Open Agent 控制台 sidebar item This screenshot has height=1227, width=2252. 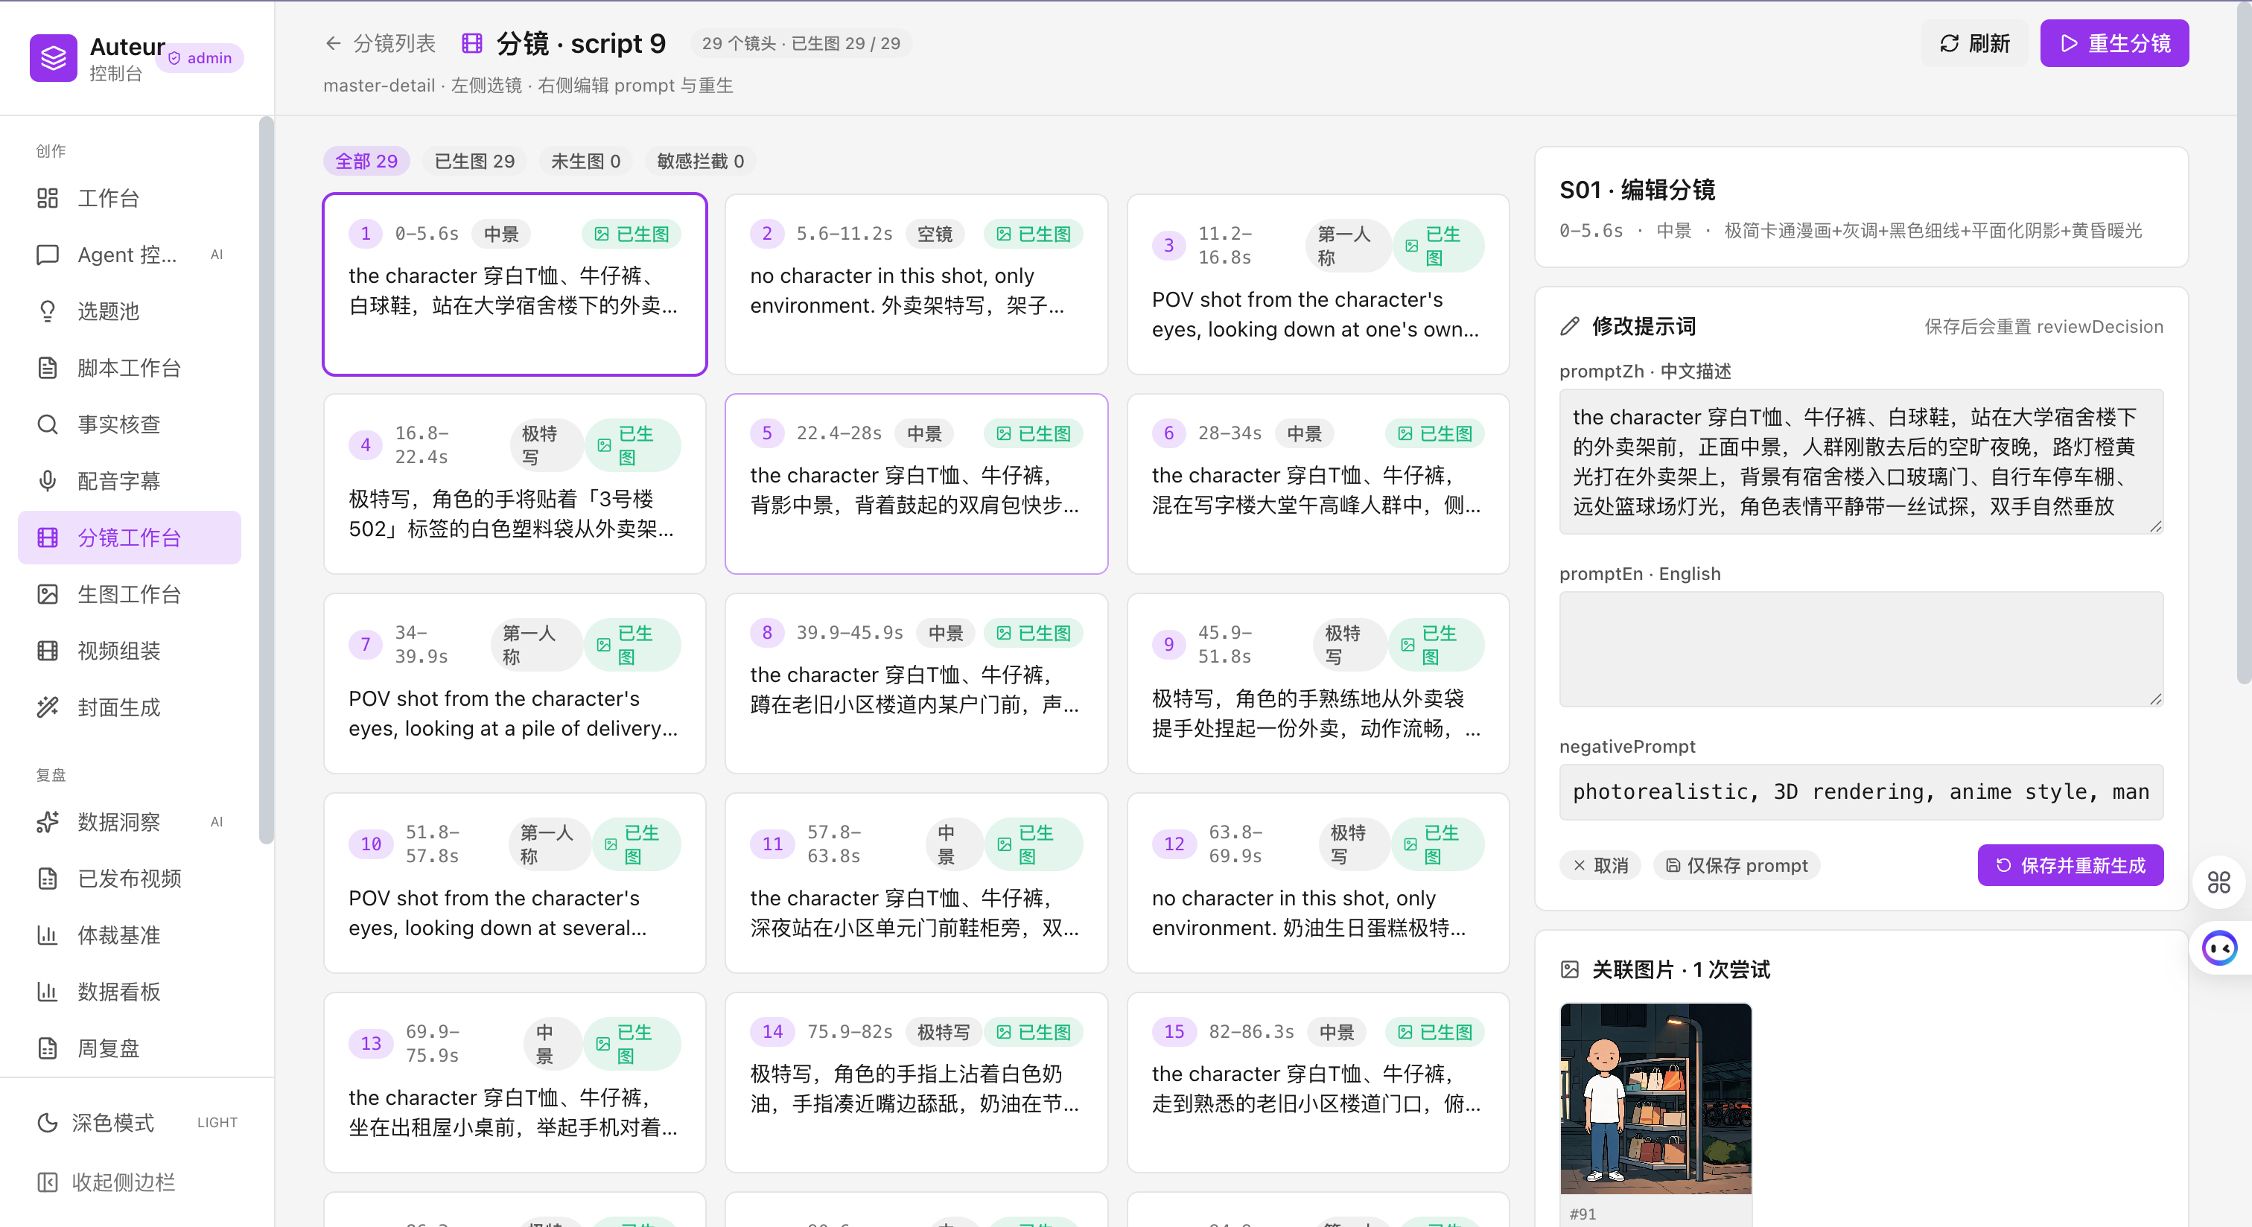tap(130, 255)
